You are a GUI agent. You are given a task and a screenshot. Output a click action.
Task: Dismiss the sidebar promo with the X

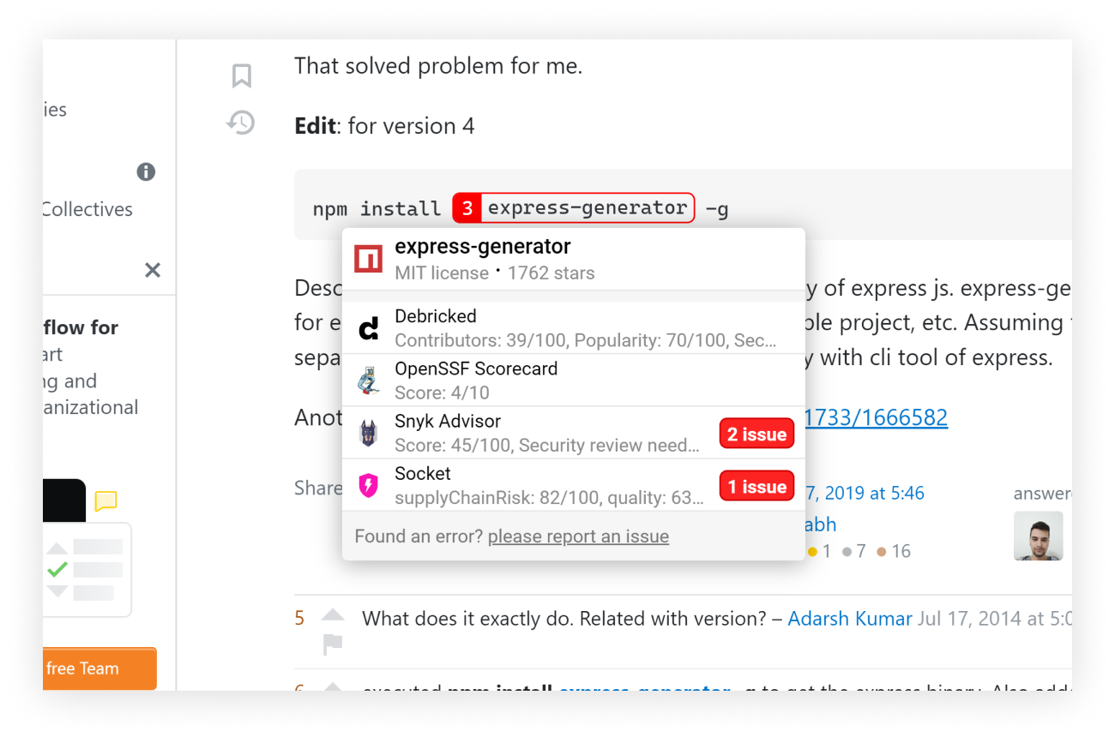coord(153,271)
